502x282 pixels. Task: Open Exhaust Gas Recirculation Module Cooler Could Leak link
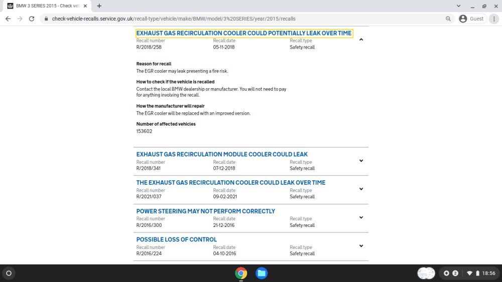click(x=222, y=154)
